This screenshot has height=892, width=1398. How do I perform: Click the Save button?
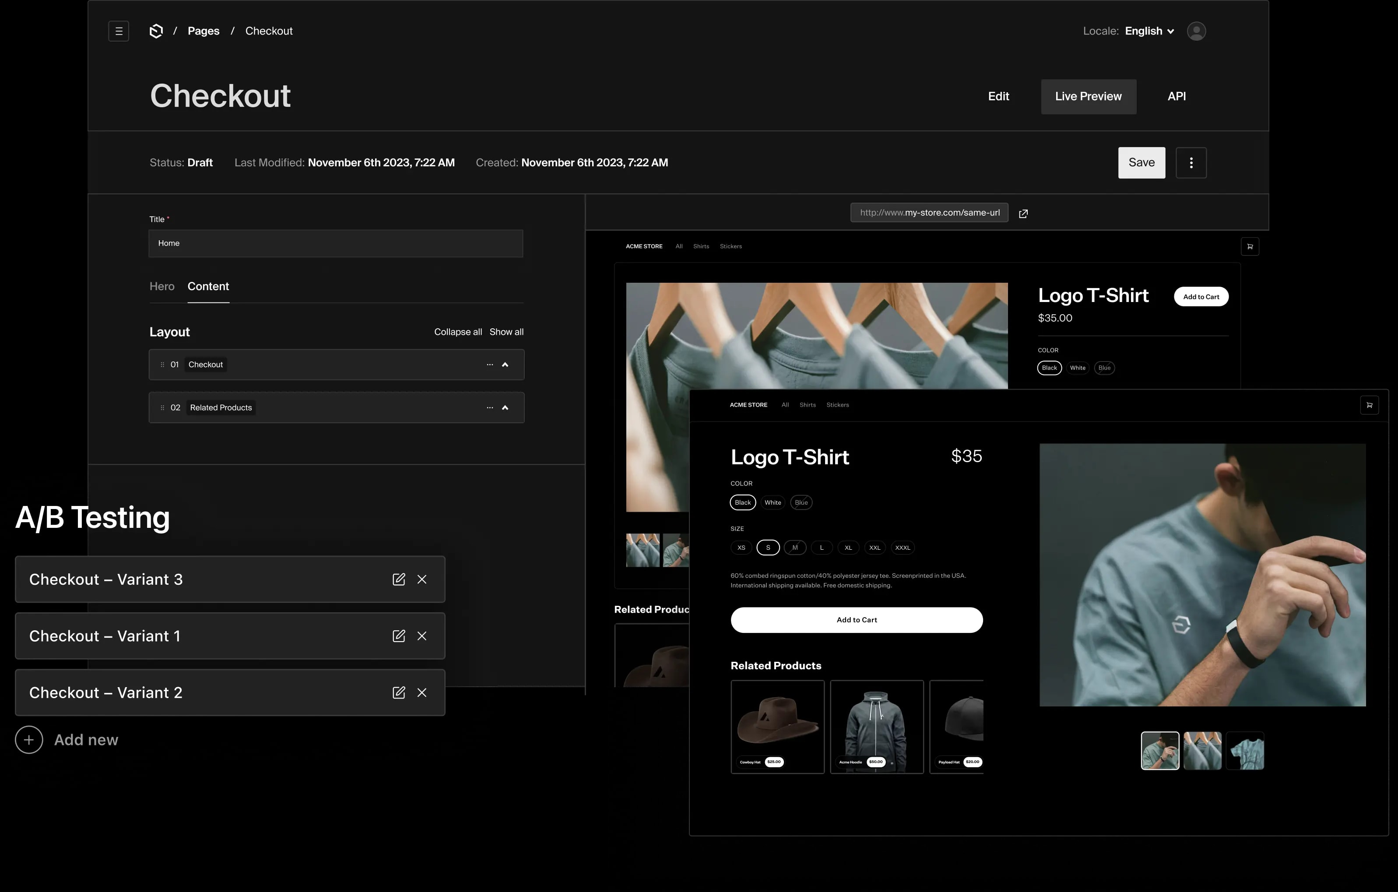(1141, 162)
